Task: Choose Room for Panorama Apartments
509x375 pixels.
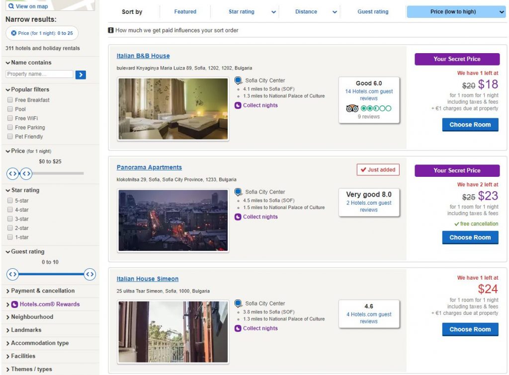Action: click(x=470, y=237)
